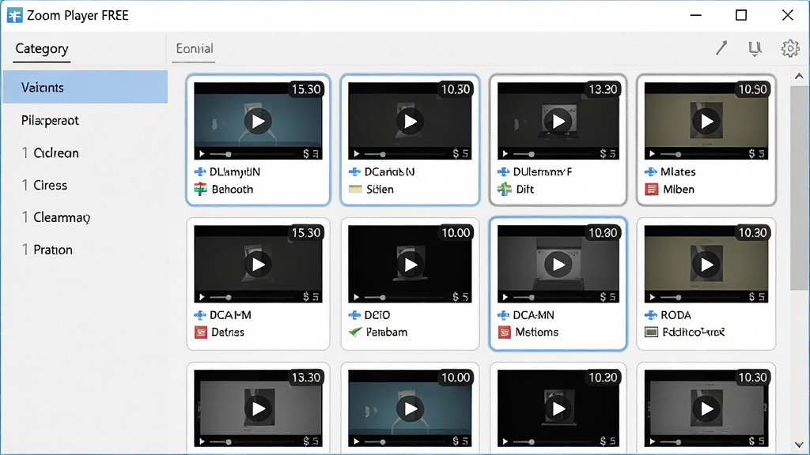
Task: Click the small play button on DLamytlN seekbar
Action: [202, 154]
